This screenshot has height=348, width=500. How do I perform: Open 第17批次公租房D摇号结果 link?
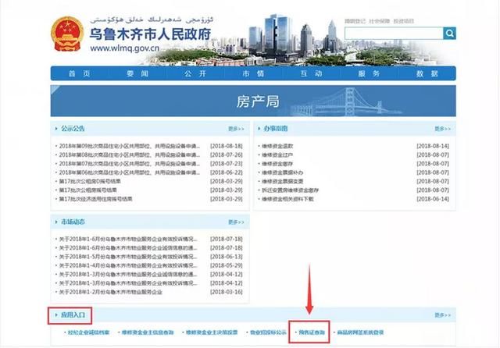pos(90,182)
